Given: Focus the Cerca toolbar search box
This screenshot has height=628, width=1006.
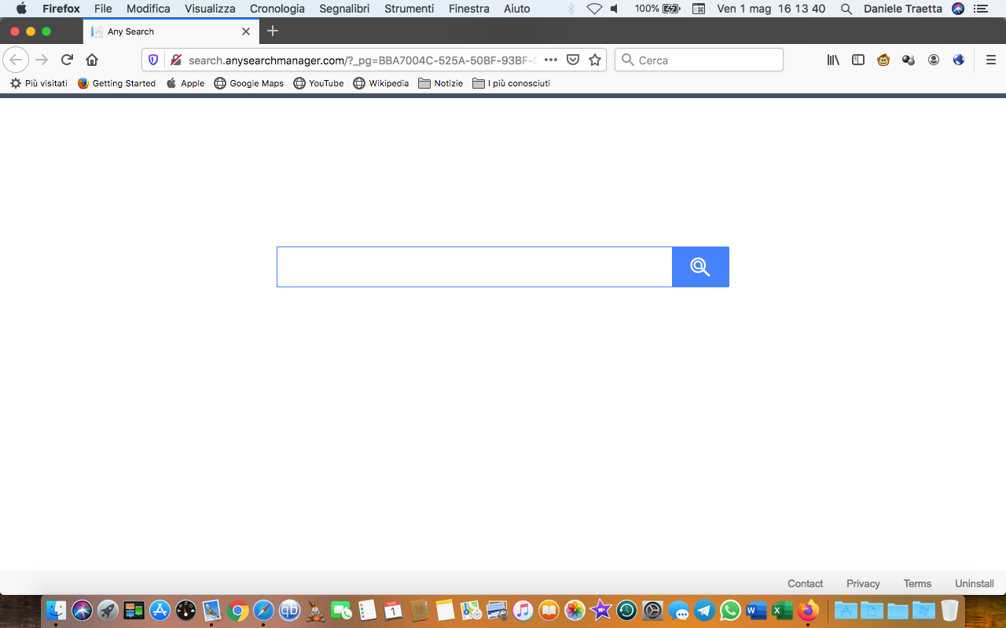Looking at the screenshot, I should point(699,60).
